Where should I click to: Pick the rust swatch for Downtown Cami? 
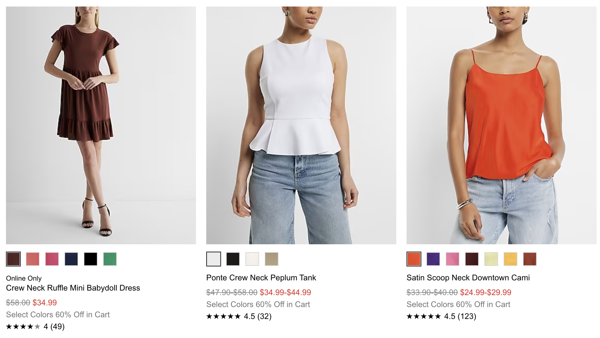click(x=530, y=259)
